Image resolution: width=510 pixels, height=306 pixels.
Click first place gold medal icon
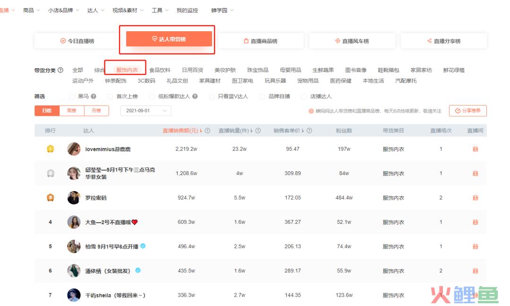[x=51, y=149]
